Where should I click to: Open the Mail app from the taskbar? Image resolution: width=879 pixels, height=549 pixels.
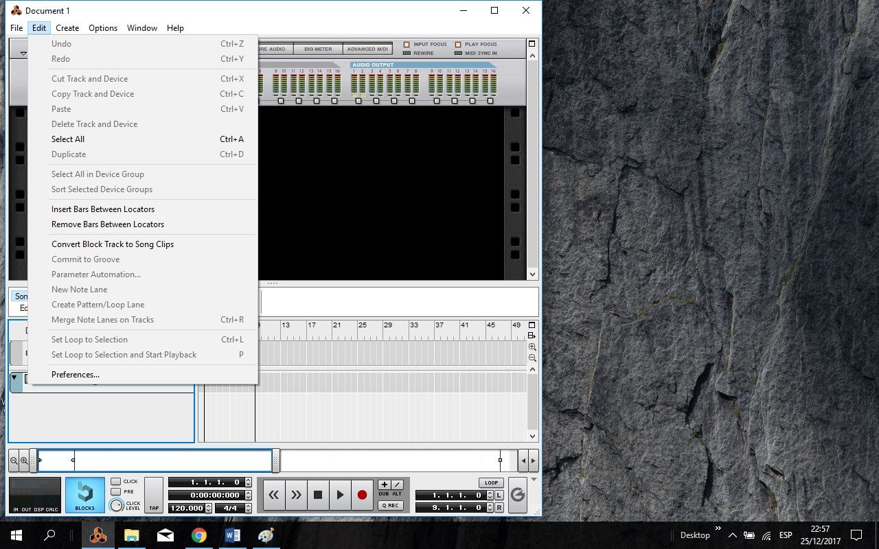pos(165,535)
